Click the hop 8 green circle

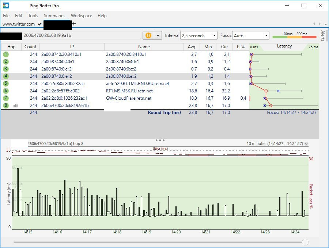pos(6,105)
